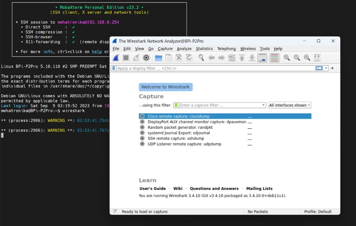Toggle packet colorization rules
Screen dimensions: 356x226
(x=274, y=58)
